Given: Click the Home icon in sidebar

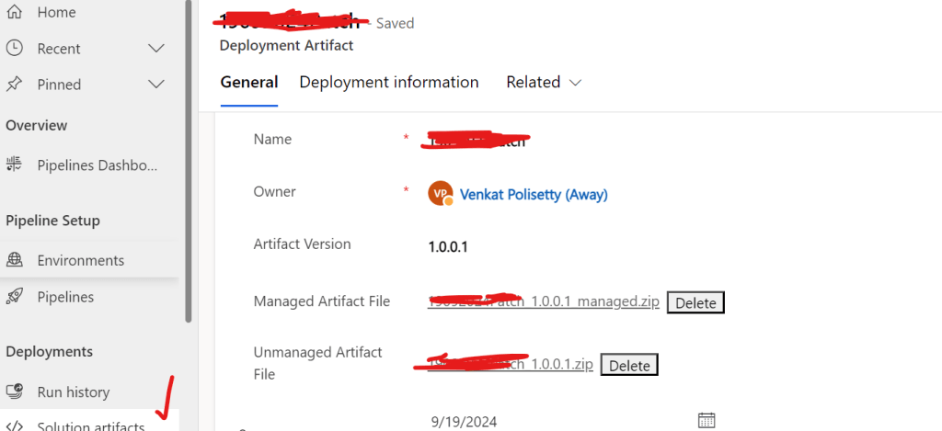Looking at the screenshot, I should [x=15, y=13].
